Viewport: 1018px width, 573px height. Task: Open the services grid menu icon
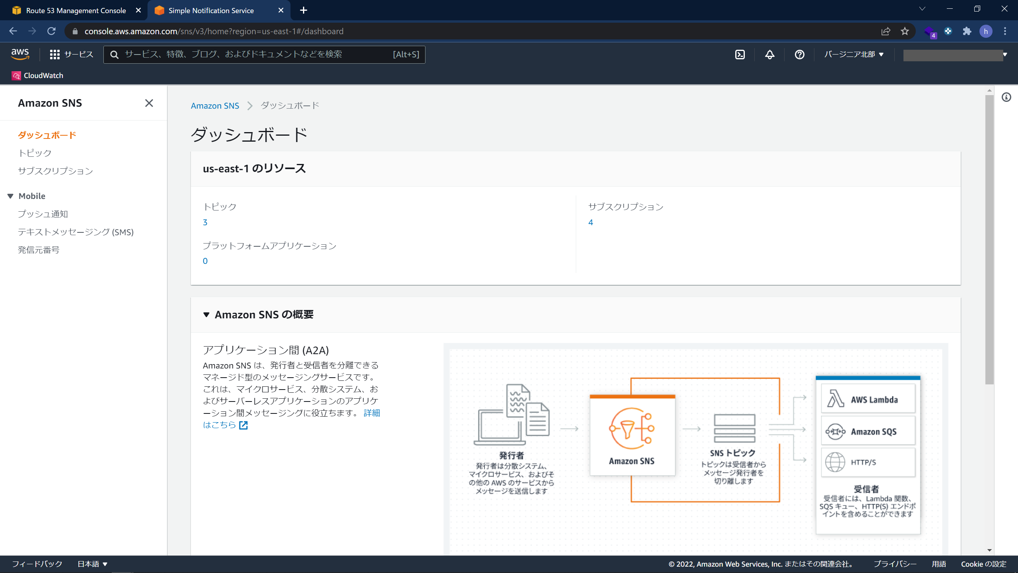click(x=54, y=55)
